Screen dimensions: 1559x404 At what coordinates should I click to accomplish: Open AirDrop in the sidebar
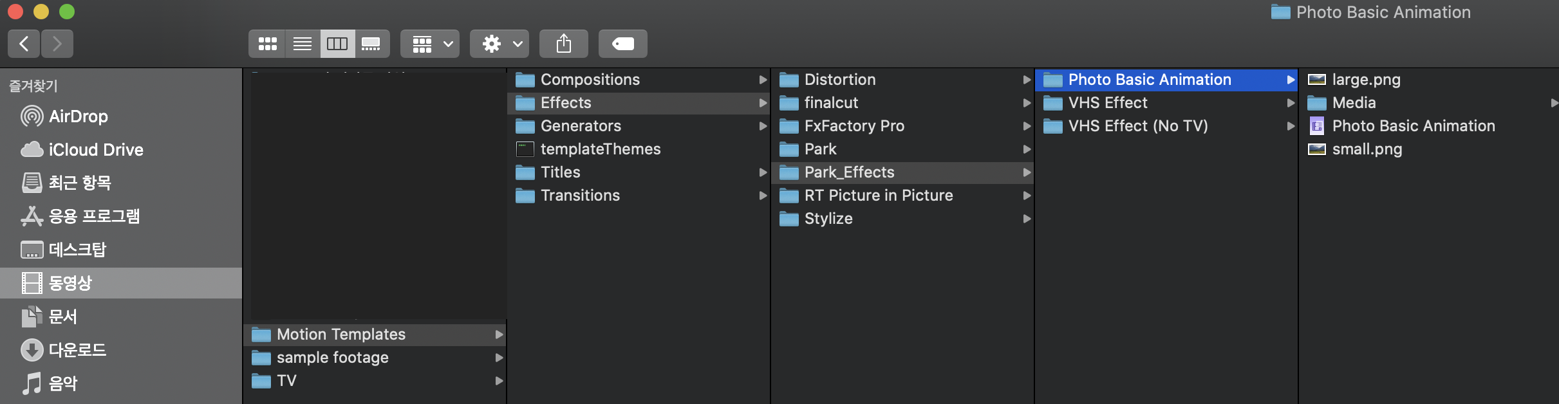pos(78,116)
